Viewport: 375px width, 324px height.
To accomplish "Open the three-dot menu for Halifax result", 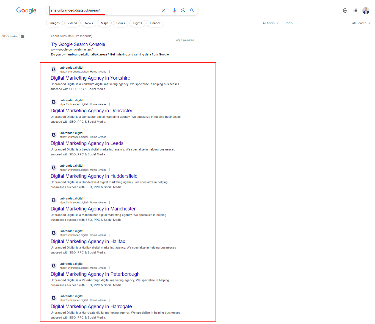I will click(x=110, y=235).
